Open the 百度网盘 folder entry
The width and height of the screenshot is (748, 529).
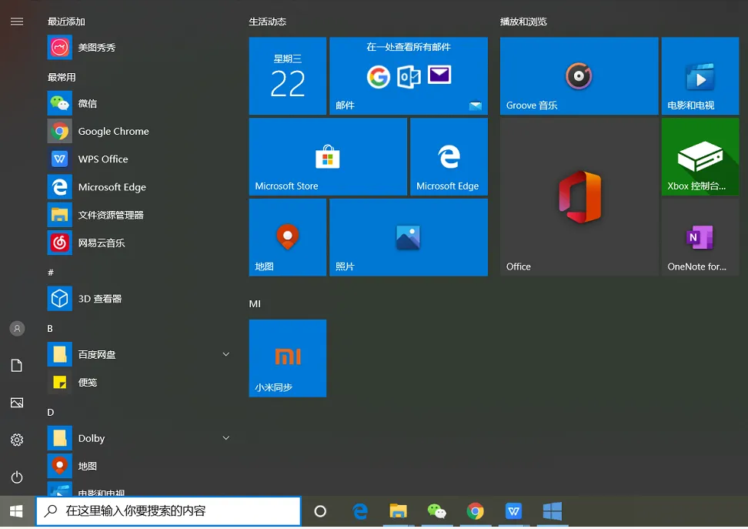[139, 354]
